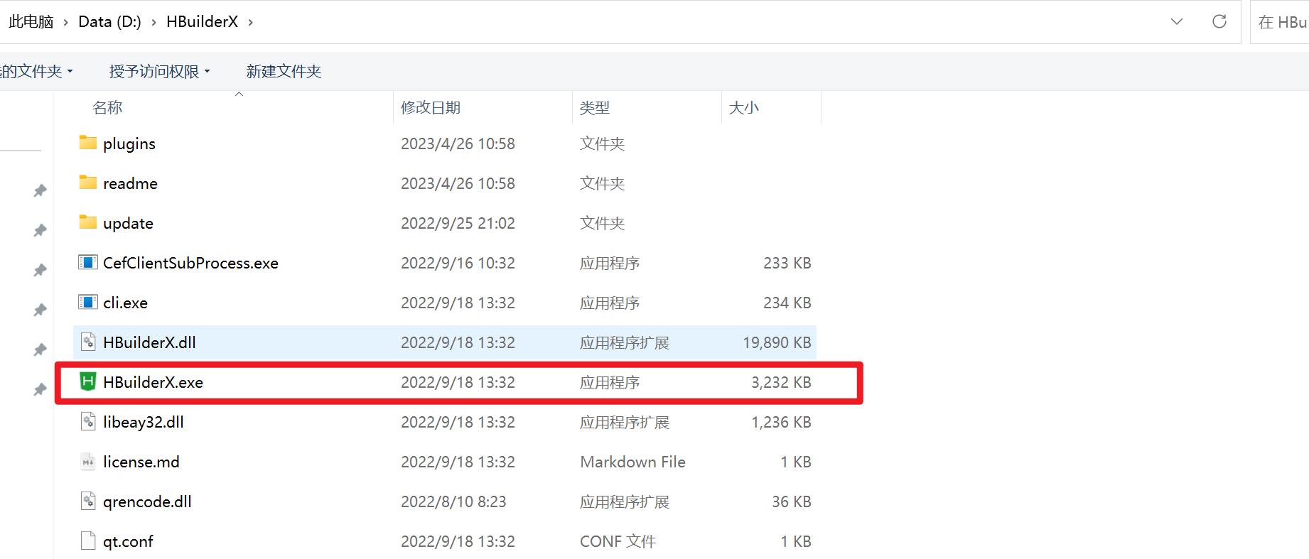This screenshot has height=559, width=1309.
Task: Select the HBuilderX.dll file name
Action: [149, 342]
